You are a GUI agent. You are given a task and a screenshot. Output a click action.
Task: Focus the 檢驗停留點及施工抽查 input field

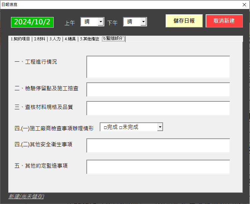pos(158,90)
